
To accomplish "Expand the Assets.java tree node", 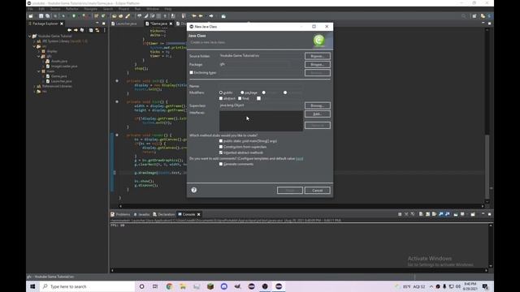I will [43, 62].
